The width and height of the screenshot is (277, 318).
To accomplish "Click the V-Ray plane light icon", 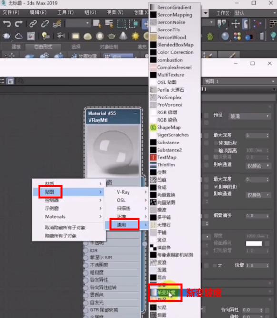I will (x=76, y=36).
